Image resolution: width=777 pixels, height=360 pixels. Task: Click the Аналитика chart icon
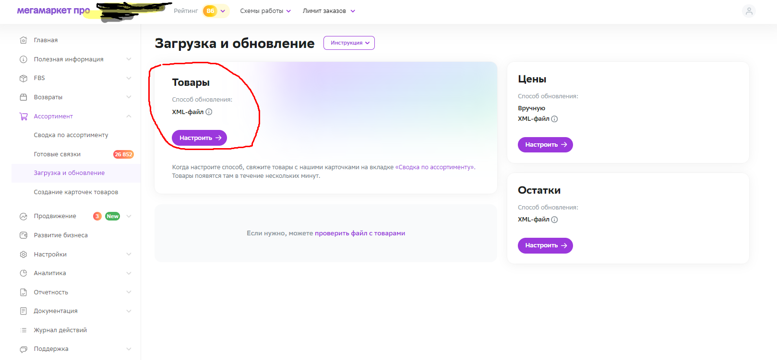[23, 273]
